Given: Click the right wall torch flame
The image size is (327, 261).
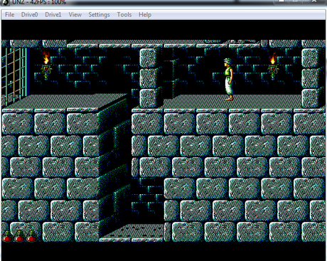Looking at the screenshot, I should (273, 58).
